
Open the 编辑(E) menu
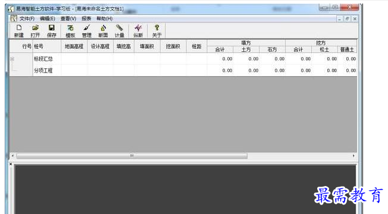[x=47, y=18]
